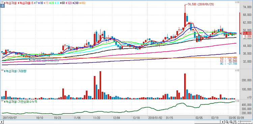
Task: Maximize the volume panel
Action: click(x=236, y=71)
